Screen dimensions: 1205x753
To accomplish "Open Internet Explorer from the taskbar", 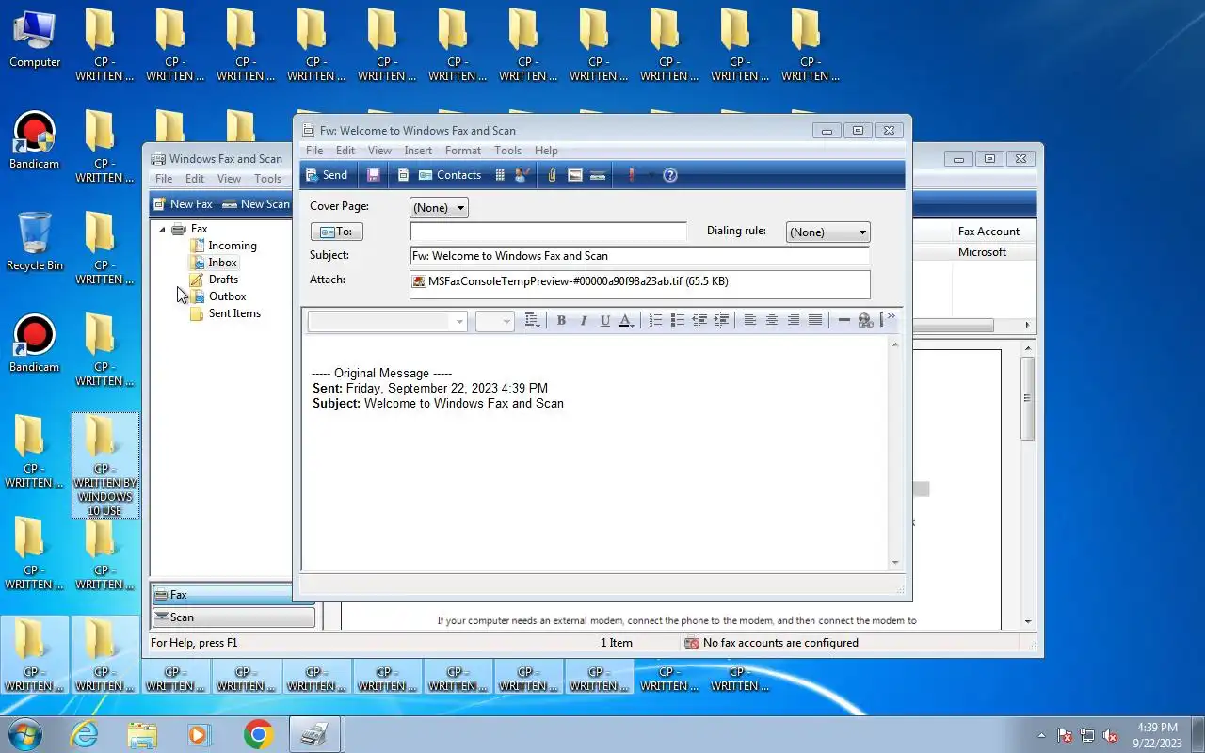I will [85, 734].
